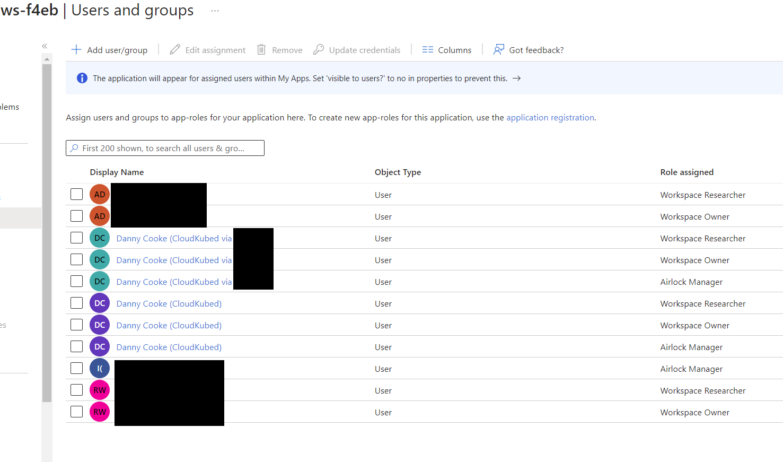Click the Update credentials key icon
The image size is (783, 462).
[x=319, y=49]
